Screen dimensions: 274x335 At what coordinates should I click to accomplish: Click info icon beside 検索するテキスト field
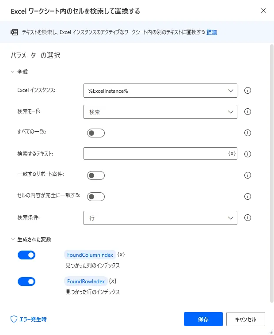click(x=248, y=154)
